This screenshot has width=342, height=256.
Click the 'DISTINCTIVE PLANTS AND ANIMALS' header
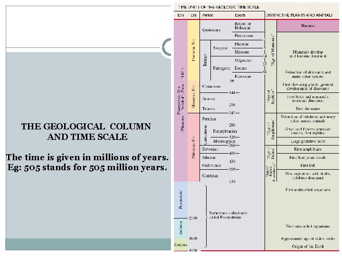(x=299, y=15)
